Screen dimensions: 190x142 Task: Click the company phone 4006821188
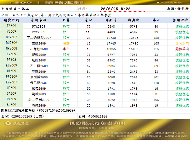(98, 116)
